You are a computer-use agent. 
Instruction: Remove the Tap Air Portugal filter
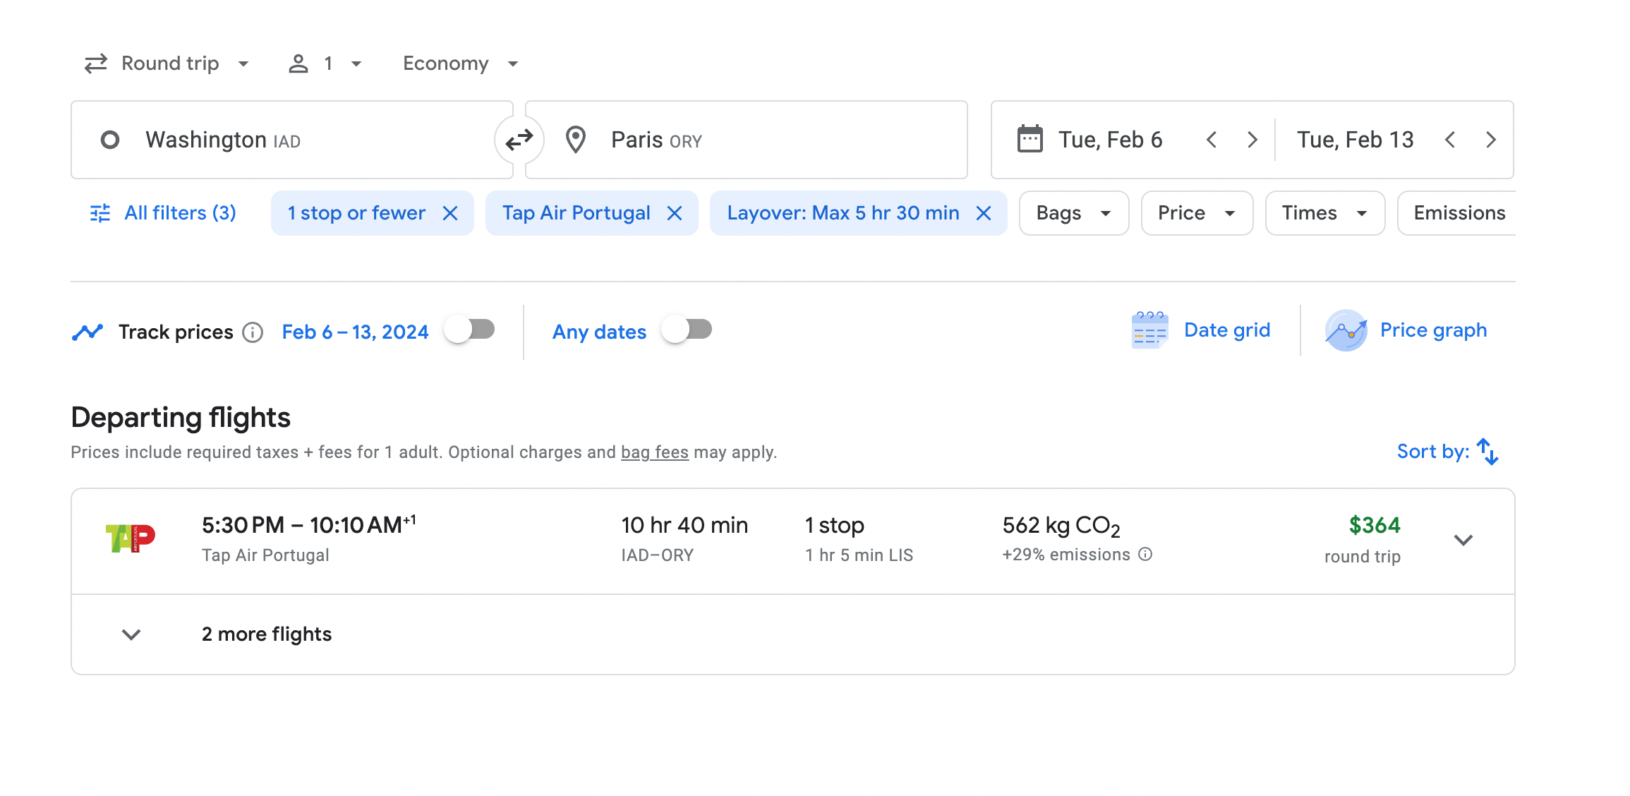[x=675, y=213]
